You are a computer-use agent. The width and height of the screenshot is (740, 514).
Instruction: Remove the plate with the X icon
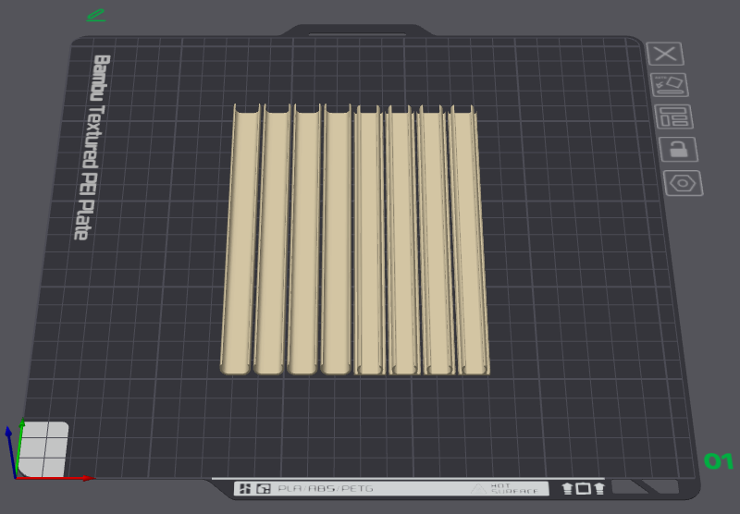pos(665,54)
